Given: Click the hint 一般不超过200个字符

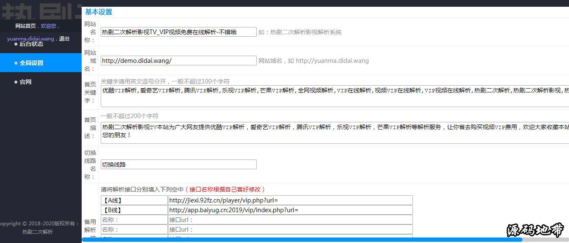Looking at the screenshot, I should [x=129, y=116].
